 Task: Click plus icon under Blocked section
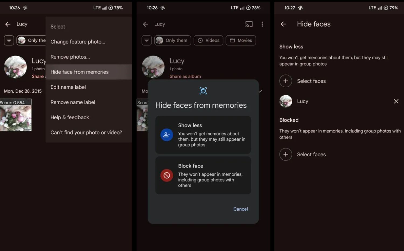coord(285,155)
